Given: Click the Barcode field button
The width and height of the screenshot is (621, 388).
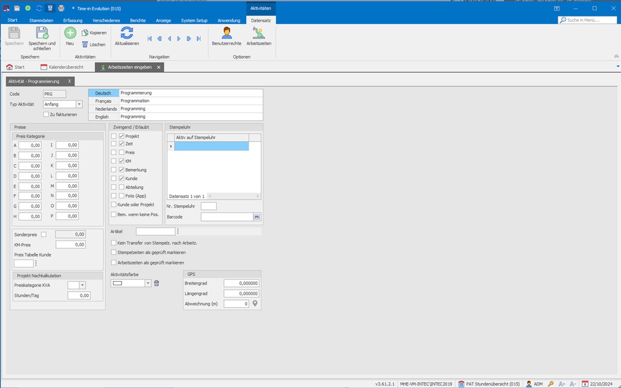Looking at the screenshot, I should click(x=257, y=217).
